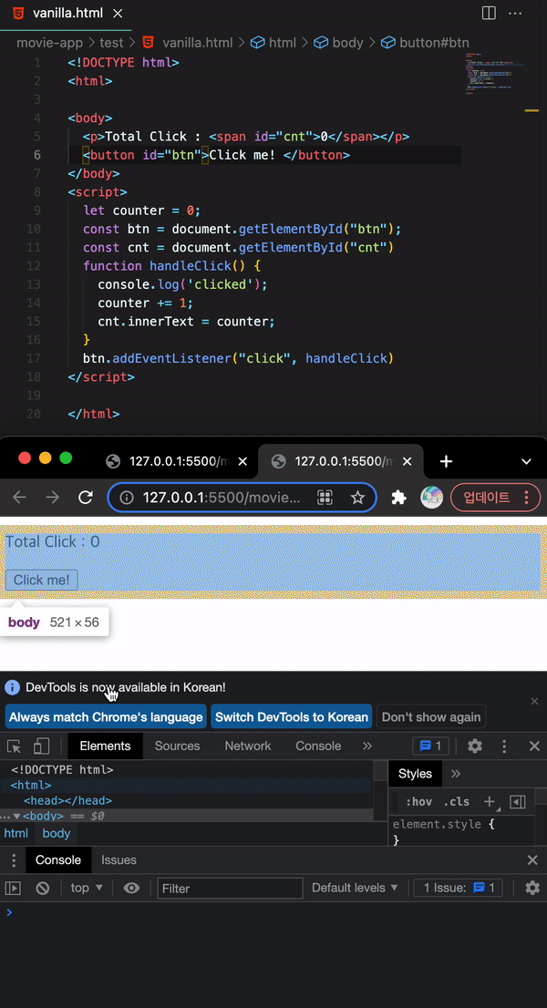
Task: Expand the Default levels log dropdown
Action: point(355,888)
